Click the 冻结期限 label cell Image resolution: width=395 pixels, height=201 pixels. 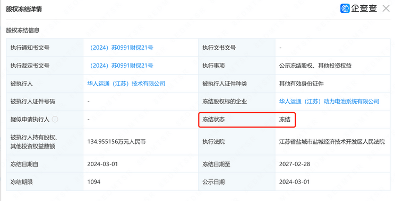coord(45,182)
